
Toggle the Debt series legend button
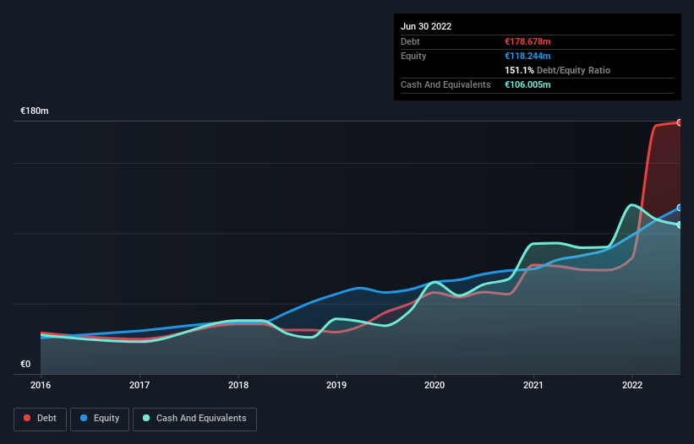[x=40, y=419]
